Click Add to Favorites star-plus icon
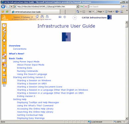 (x=7, y=11)
